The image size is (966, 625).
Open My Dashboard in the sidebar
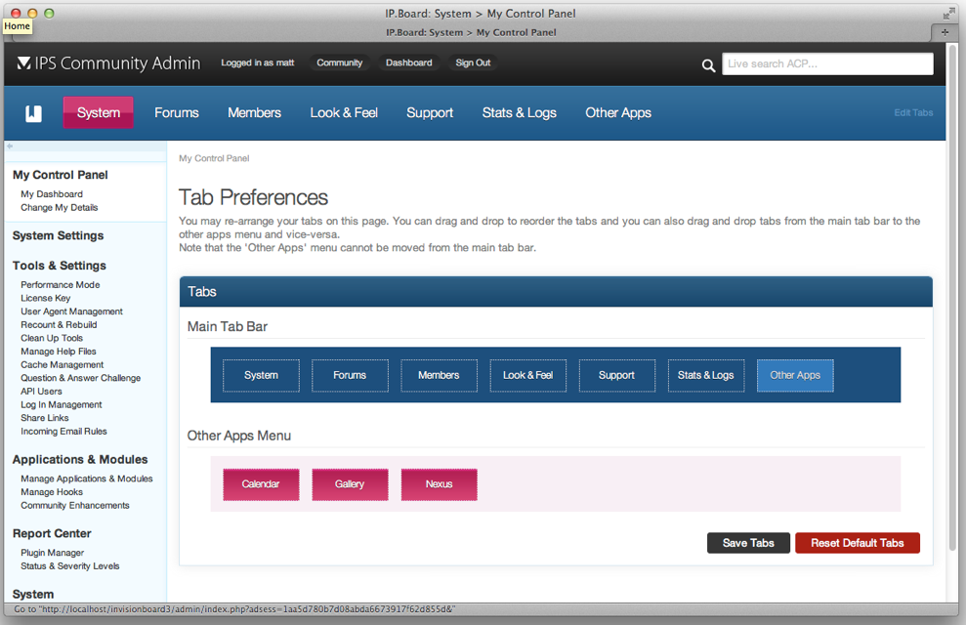click(52, 194)
